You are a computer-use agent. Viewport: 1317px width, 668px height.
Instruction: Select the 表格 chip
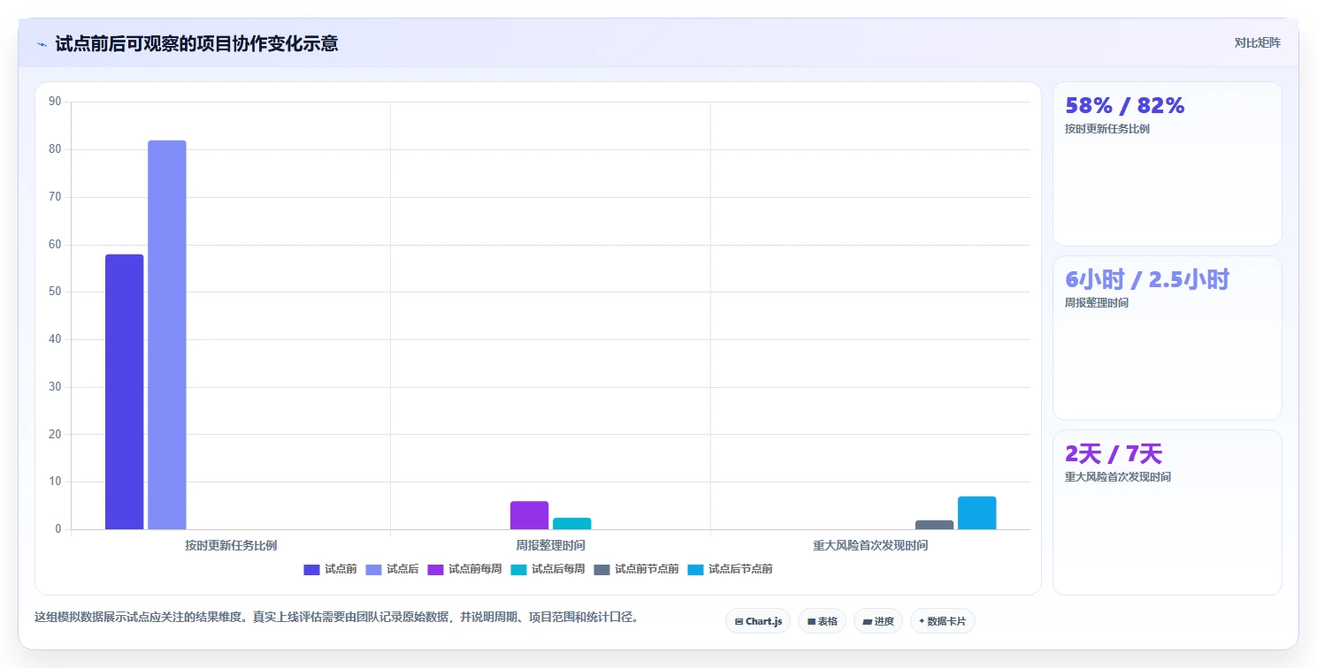(822, 621)
